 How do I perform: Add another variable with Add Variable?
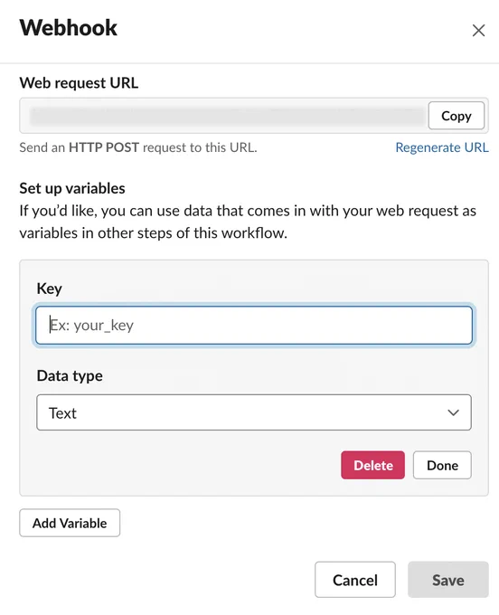[70, 523]
